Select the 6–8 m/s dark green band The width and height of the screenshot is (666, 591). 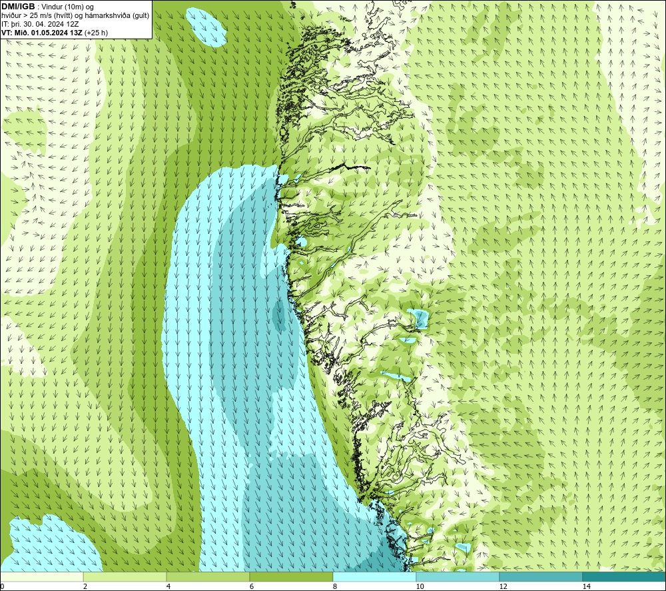click(x=292, y=576)
